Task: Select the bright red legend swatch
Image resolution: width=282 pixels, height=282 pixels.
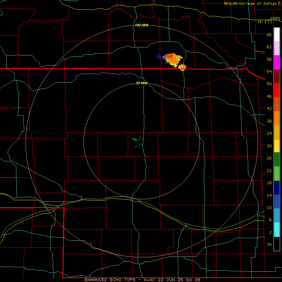Action: pyautogui.click(x=277, y=90)
